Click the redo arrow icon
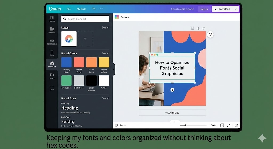The height and width of the screenshot is (149, 273). click(101, 9)
